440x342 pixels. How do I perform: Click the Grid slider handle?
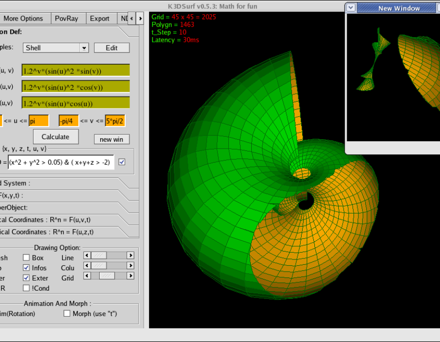point(107,276)
